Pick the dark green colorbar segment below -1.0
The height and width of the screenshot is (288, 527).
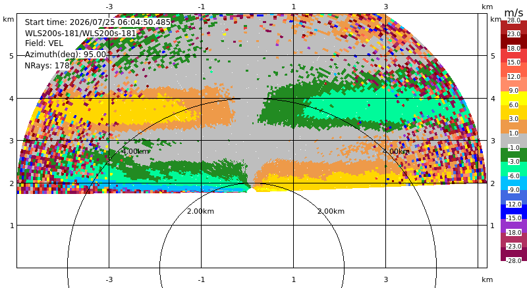click(514, 155)
